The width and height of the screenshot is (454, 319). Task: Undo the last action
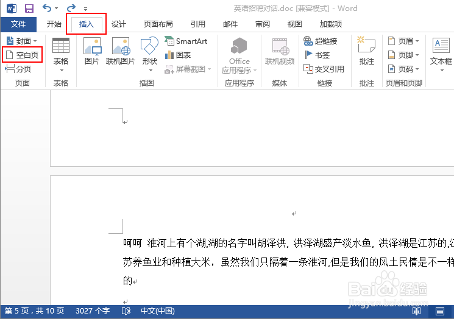[x=46, y=8]
